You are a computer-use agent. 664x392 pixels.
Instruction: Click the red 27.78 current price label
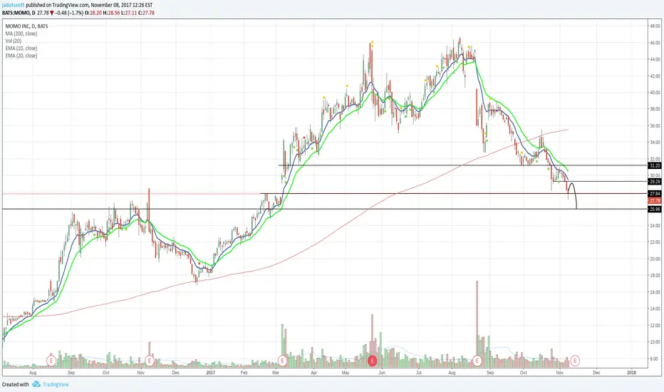655,200
